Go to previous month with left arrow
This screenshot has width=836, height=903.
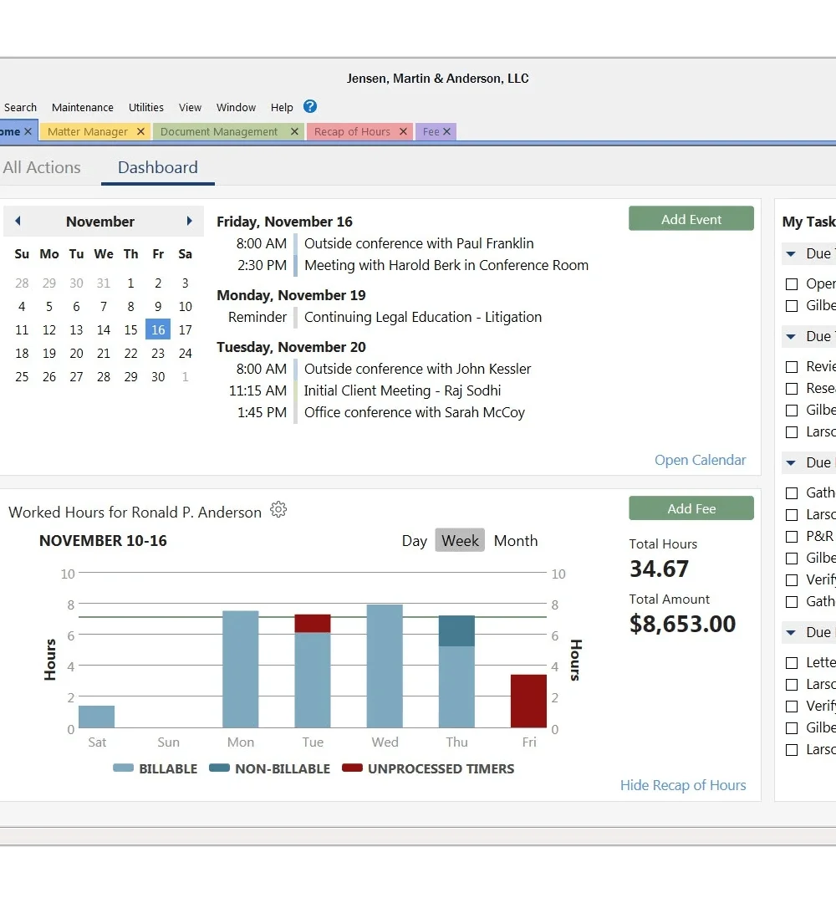[18, 221]
